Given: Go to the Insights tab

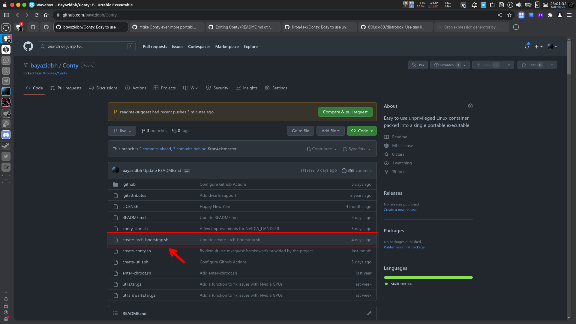Looking at the screenshot, I should tap(247, 88).
